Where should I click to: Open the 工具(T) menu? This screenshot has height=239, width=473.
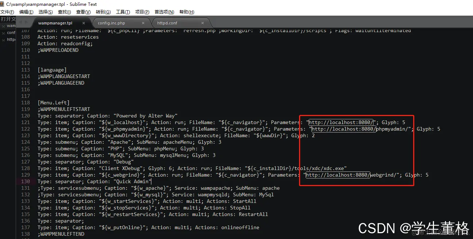(123, 12)
